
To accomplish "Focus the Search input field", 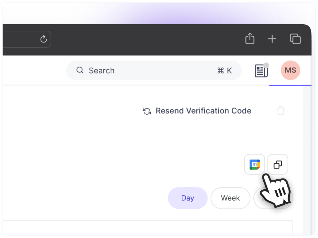I will click(x=154, y=70).
